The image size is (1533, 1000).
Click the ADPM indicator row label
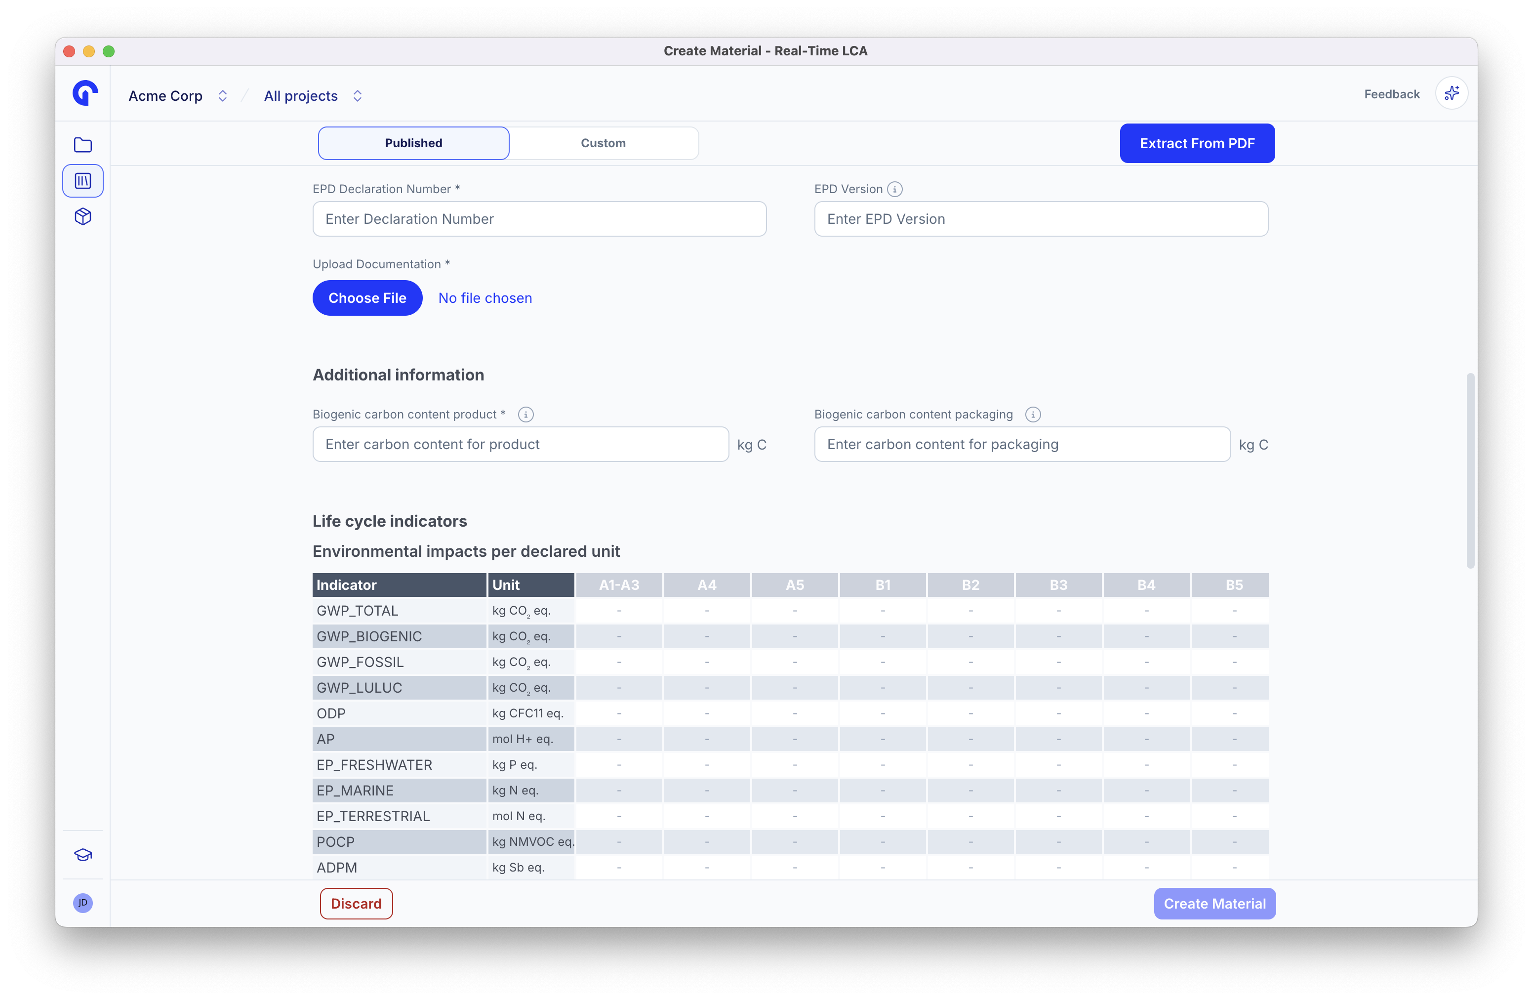pos(400,868)
